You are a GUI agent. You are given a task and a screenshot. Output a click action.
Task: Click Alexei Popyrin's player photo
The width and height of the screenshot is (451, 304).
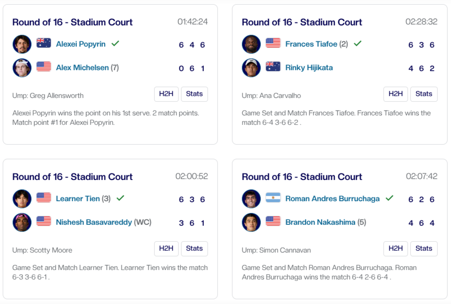tap(22, 44)
